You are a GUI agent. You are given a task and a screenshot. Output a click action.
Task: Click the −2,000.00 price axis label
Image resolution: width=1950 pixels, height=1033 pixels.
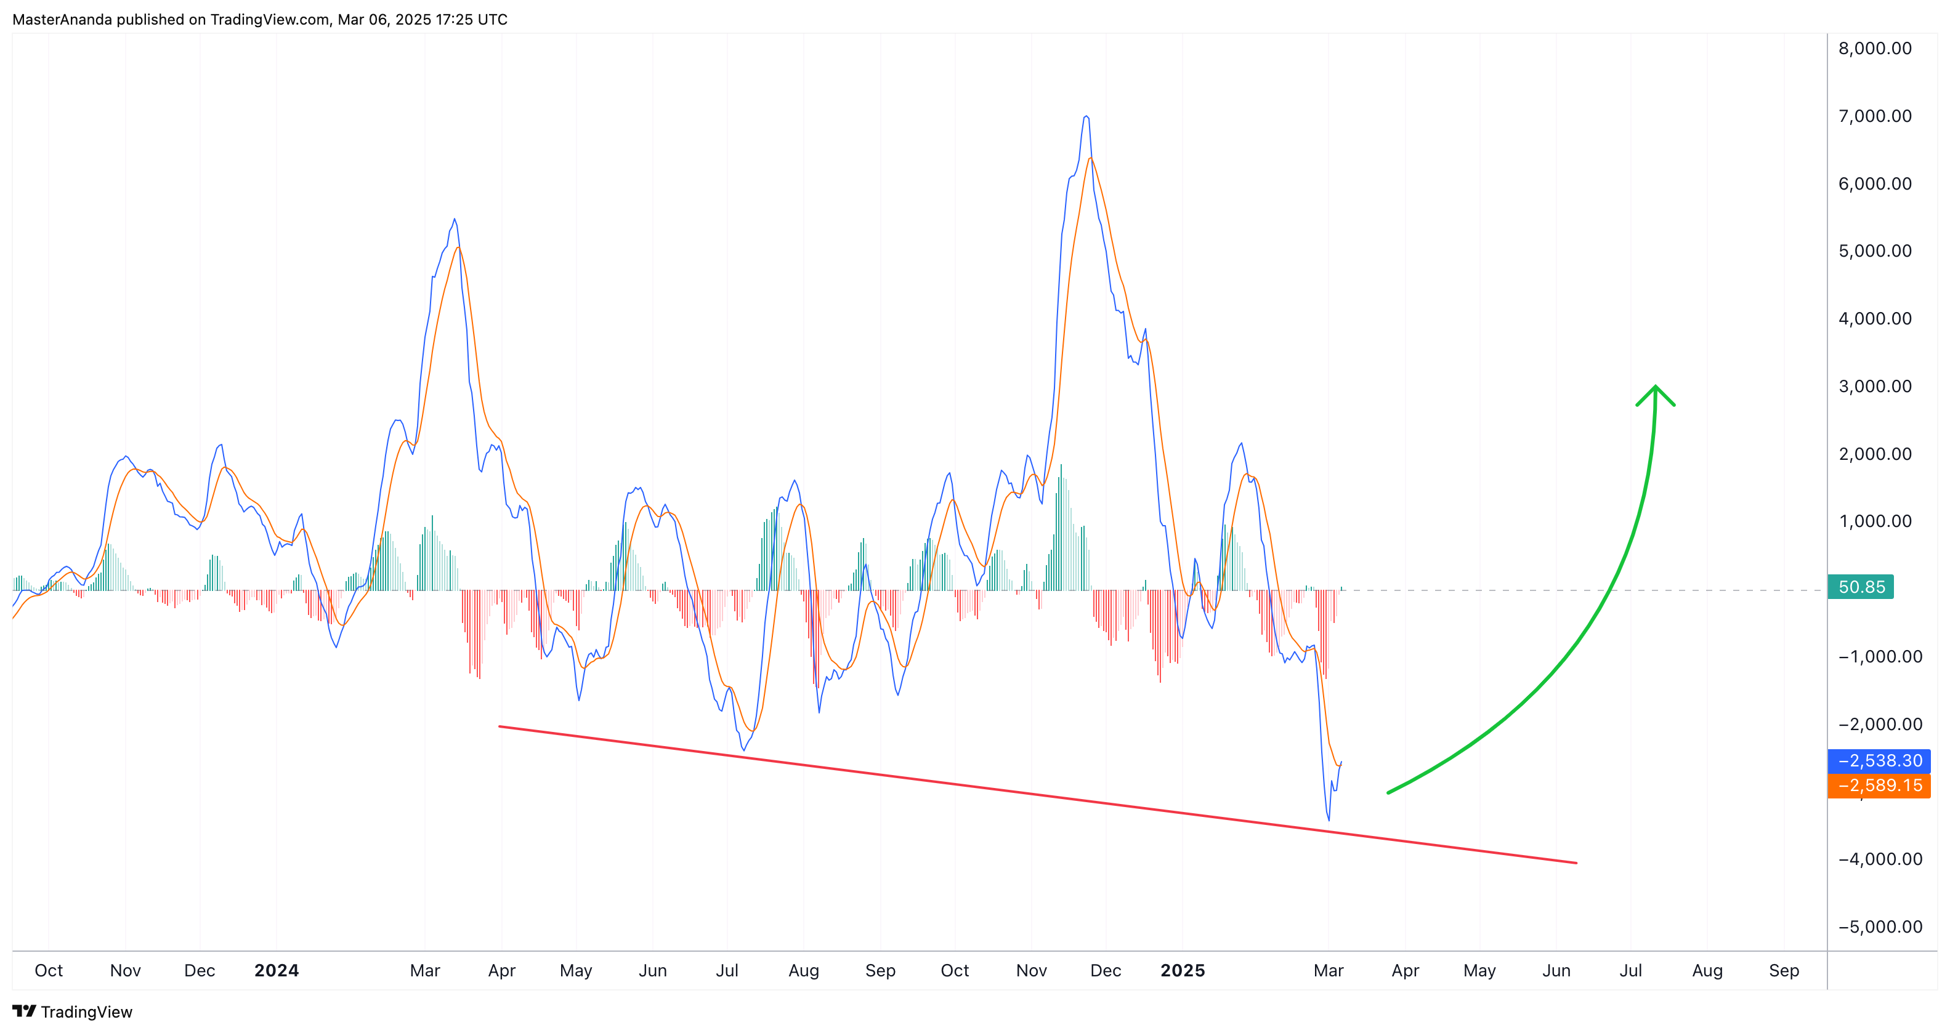coord(1880,724)
